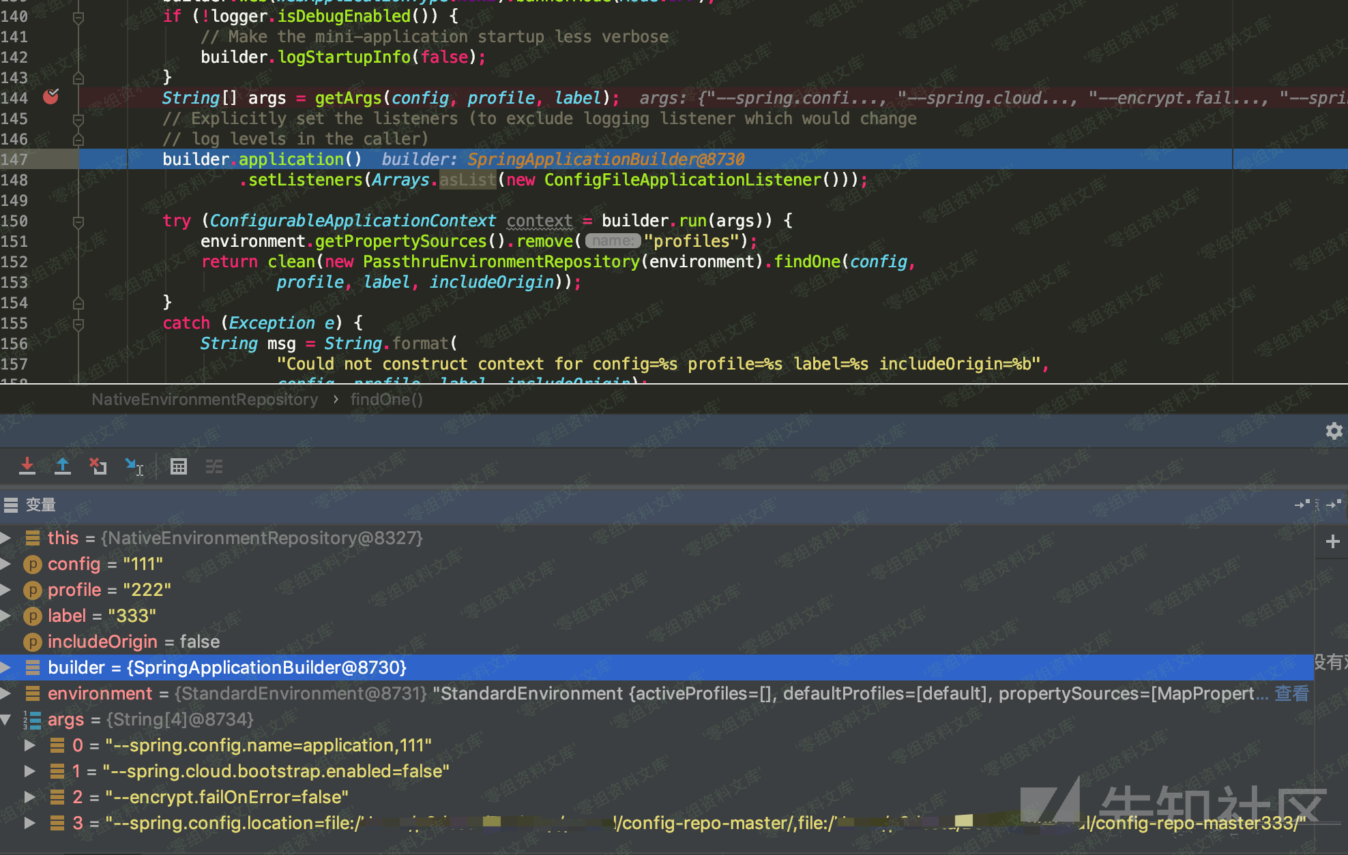This screenshot has width=1348, height=855.
Task: Click the new watch plus icon
Action: pyautogui.click(x=1332, y=541)
